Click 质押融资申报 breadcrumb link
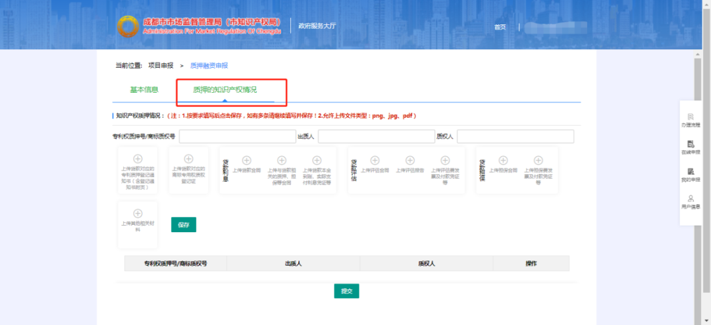 (209, 65)
